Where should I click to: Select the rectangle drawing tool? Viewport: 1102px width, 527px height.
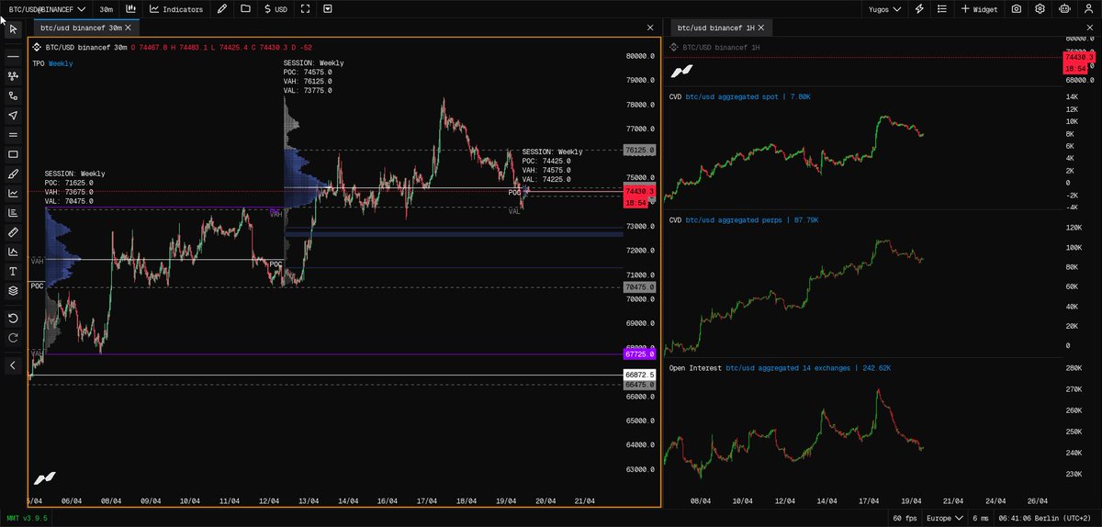click(x=13, y=154)
